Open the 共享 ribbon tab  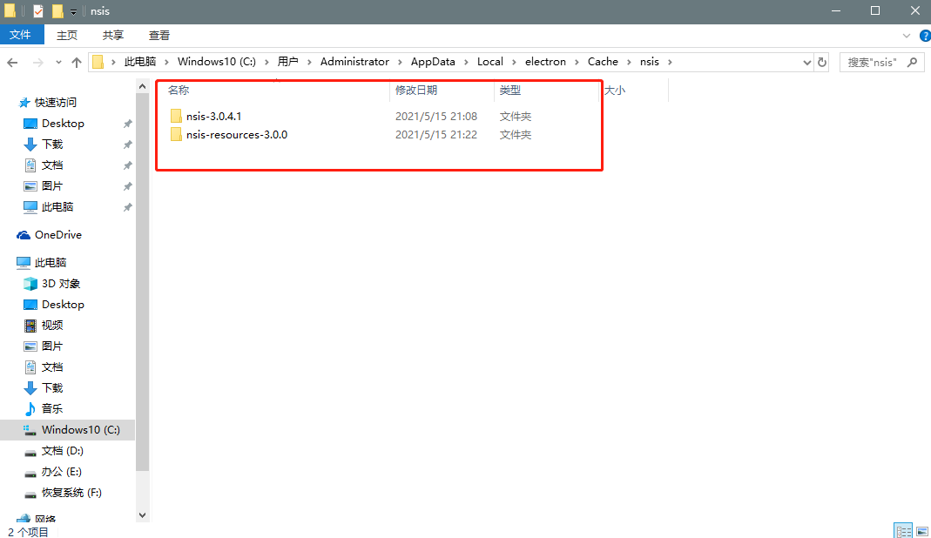[x=111, y=35]
